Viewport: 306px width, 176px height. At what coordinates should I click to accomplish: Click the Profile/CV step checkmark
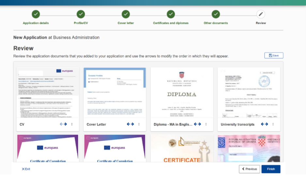point(81,14)
